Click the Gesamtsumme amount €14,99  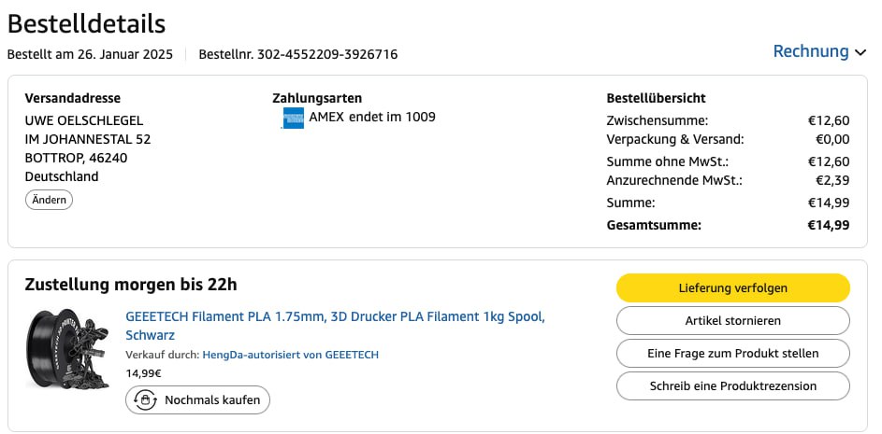pyautogui.click(x=829, y=225)
